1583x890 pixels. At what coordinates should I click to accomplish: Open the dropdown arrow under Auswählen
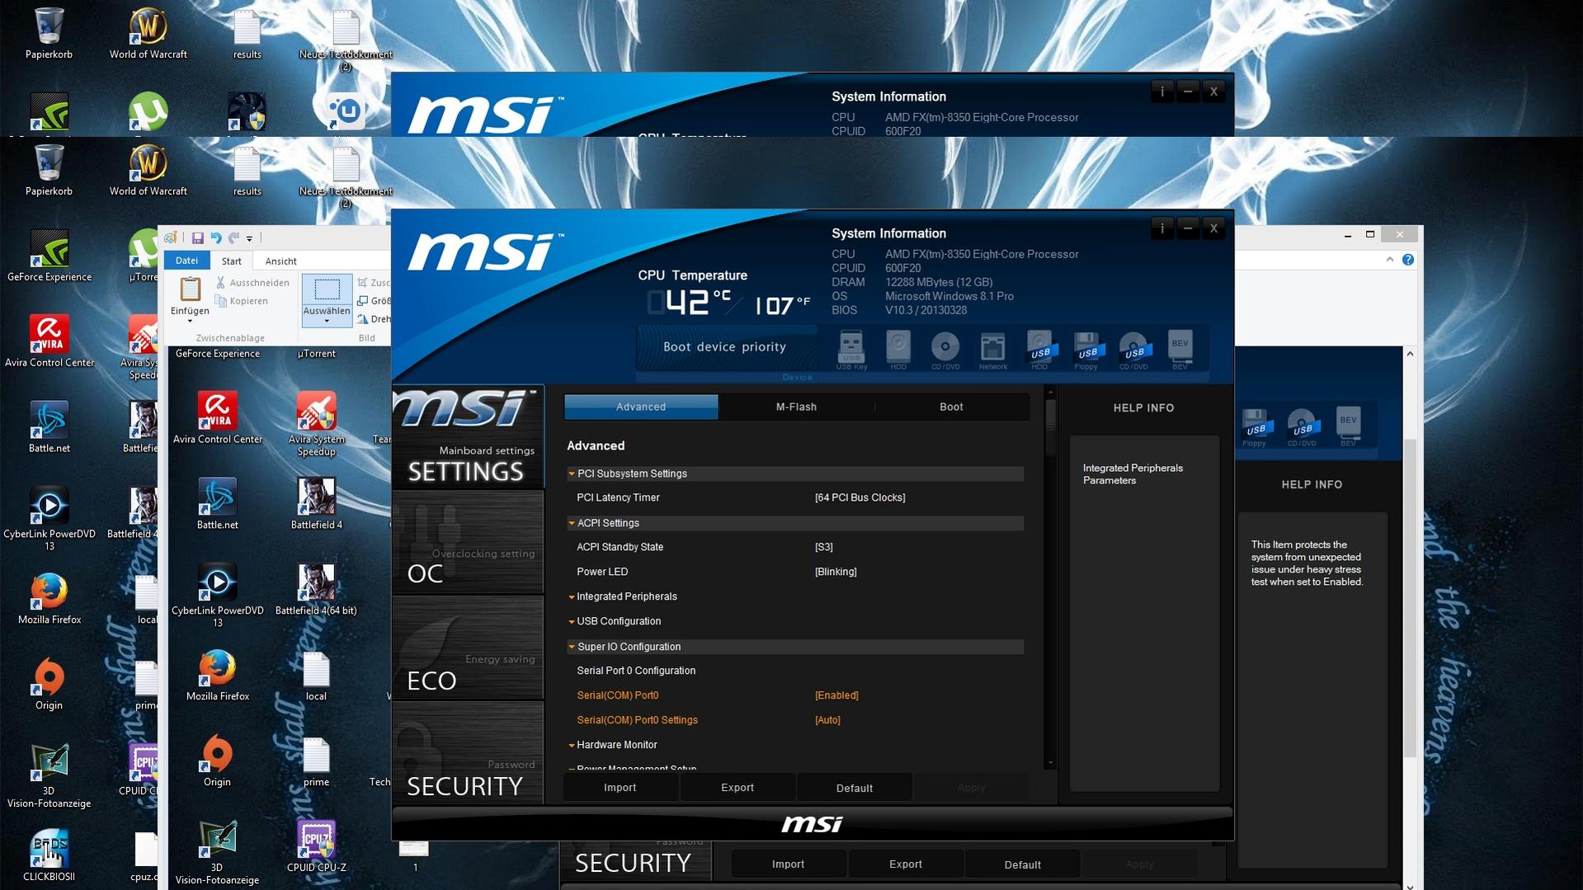click(327, 322)
